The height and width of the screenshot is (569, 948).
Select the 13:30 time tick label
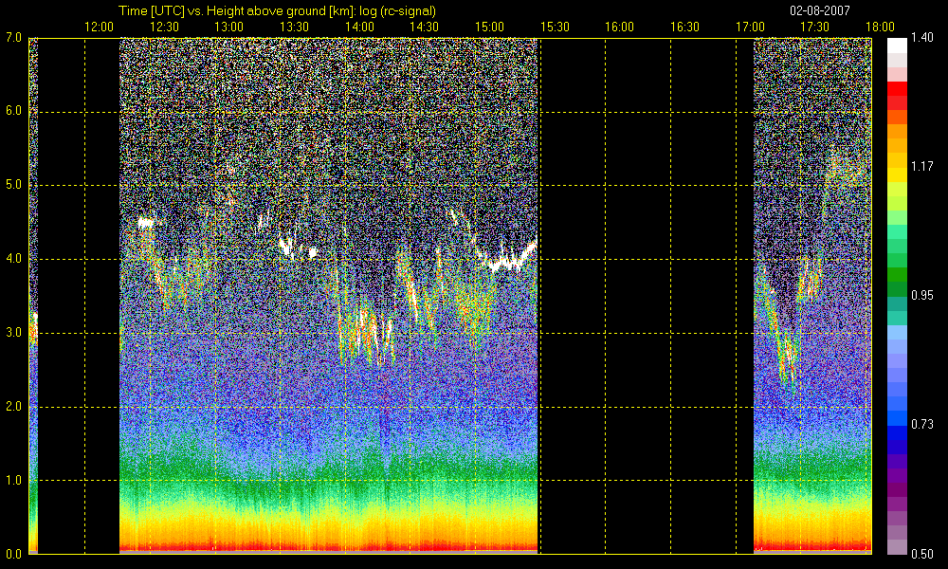[294, 27]
